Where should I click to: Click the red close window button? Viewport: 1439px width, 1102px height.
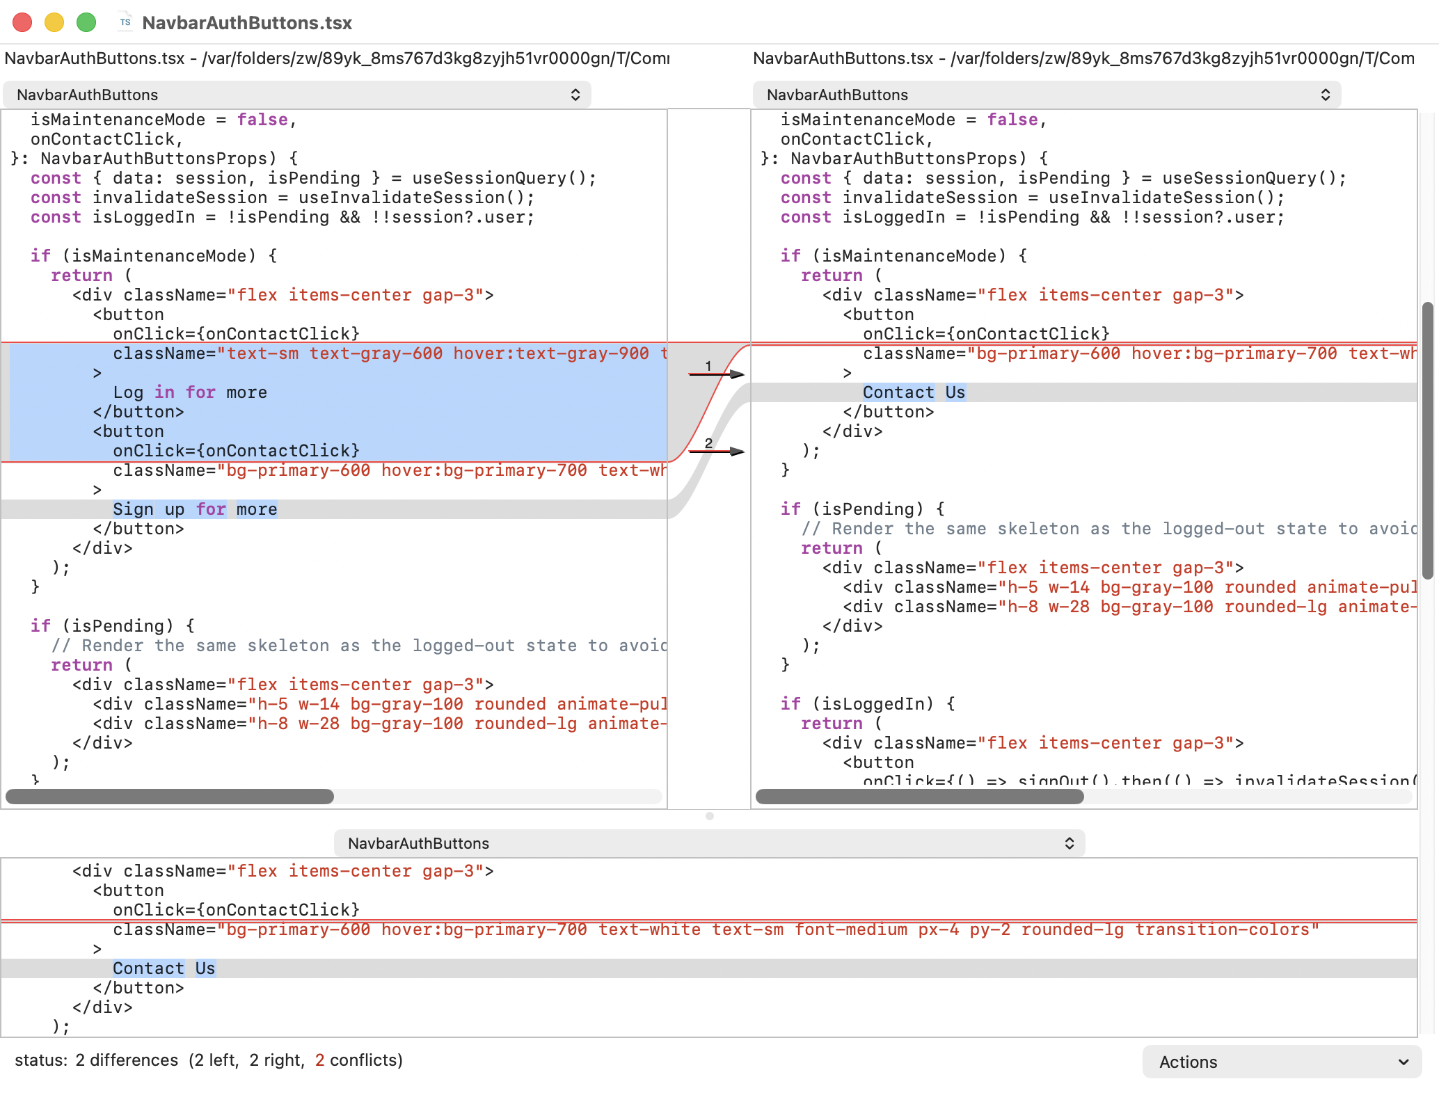click(22, 22)
